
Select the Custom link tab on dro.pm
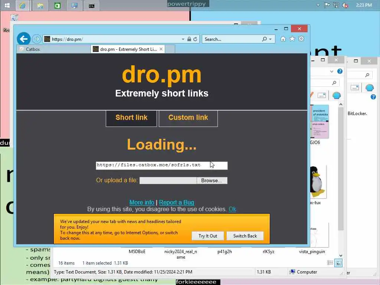(x=188, y=118)
